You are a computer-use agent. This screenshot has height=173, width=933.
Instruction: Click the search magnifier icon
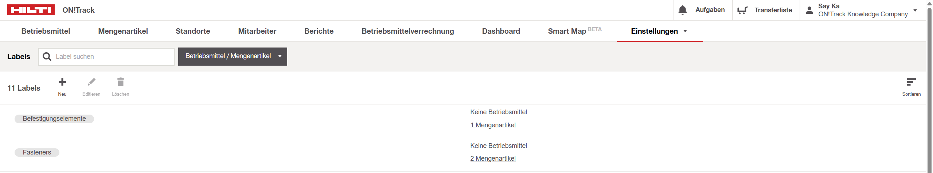(x=47, y=57)
